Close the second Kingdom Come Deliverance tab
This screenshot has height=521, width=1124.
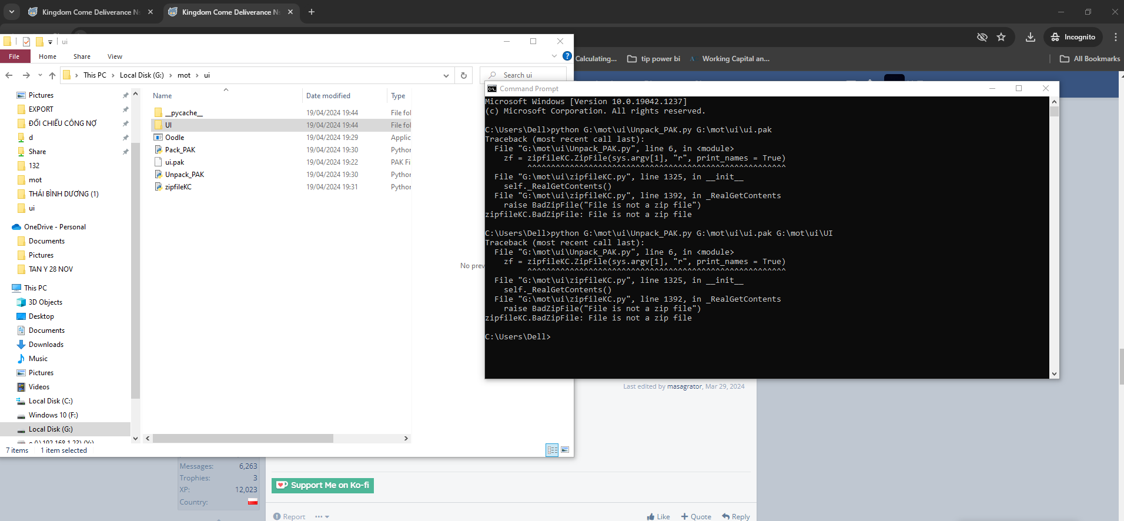tap(290, 12)
